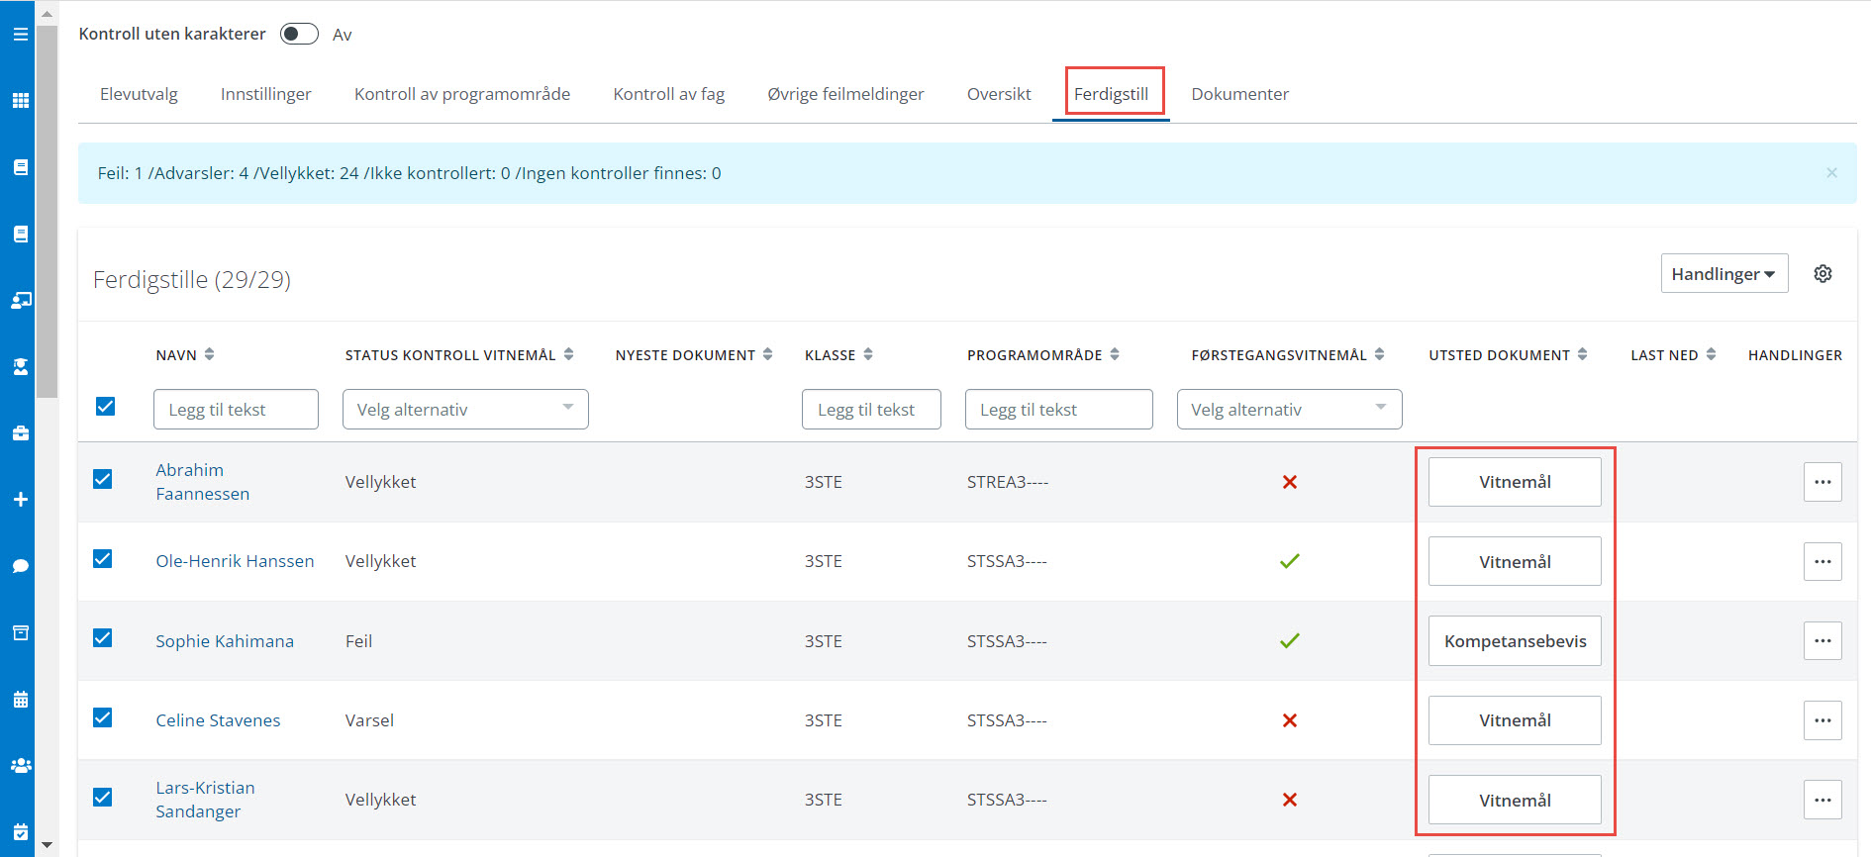This screenshot has width=1871, height=857.
Task: Open Øvrige feilmeldinger tab
Action: pos(845,94)
